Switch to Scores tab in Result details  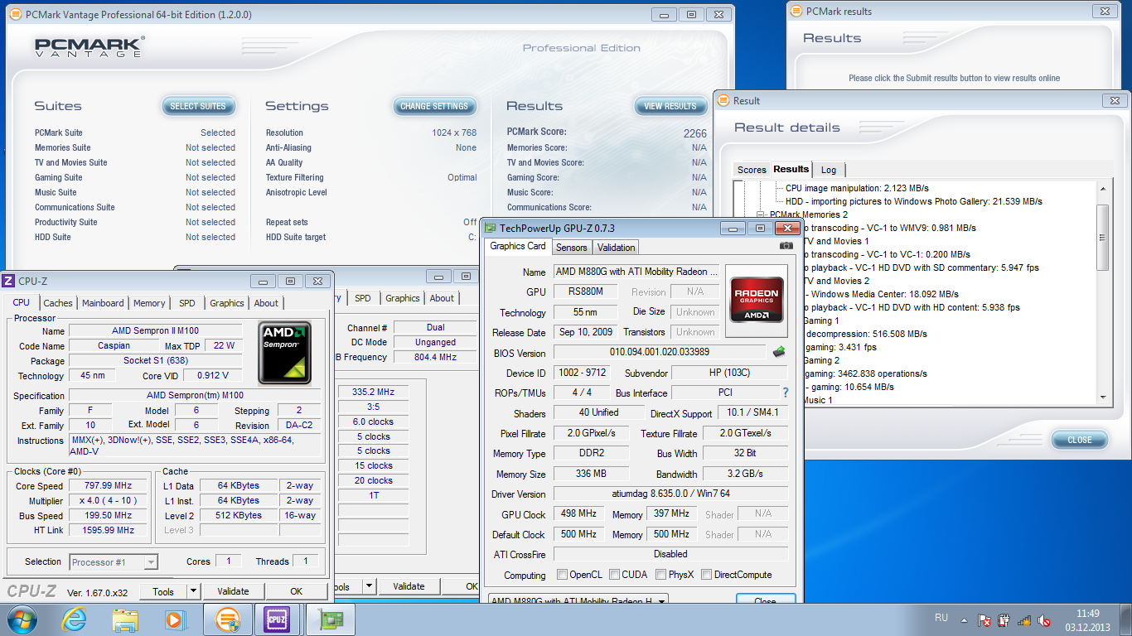pos(752,170)
